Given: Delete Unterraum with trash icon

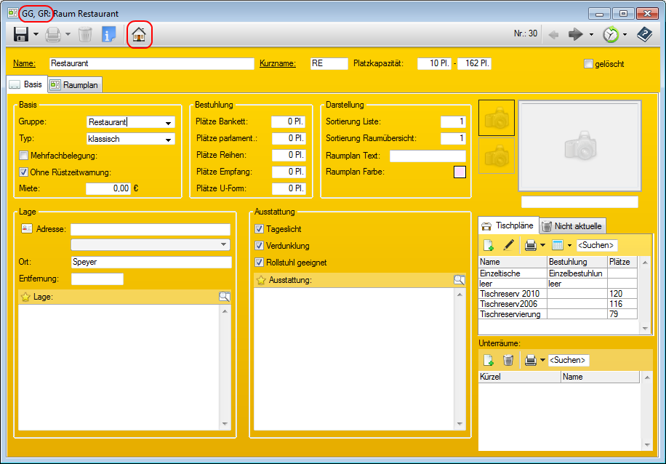Looking at the screenshot, I should coord(509,360).
